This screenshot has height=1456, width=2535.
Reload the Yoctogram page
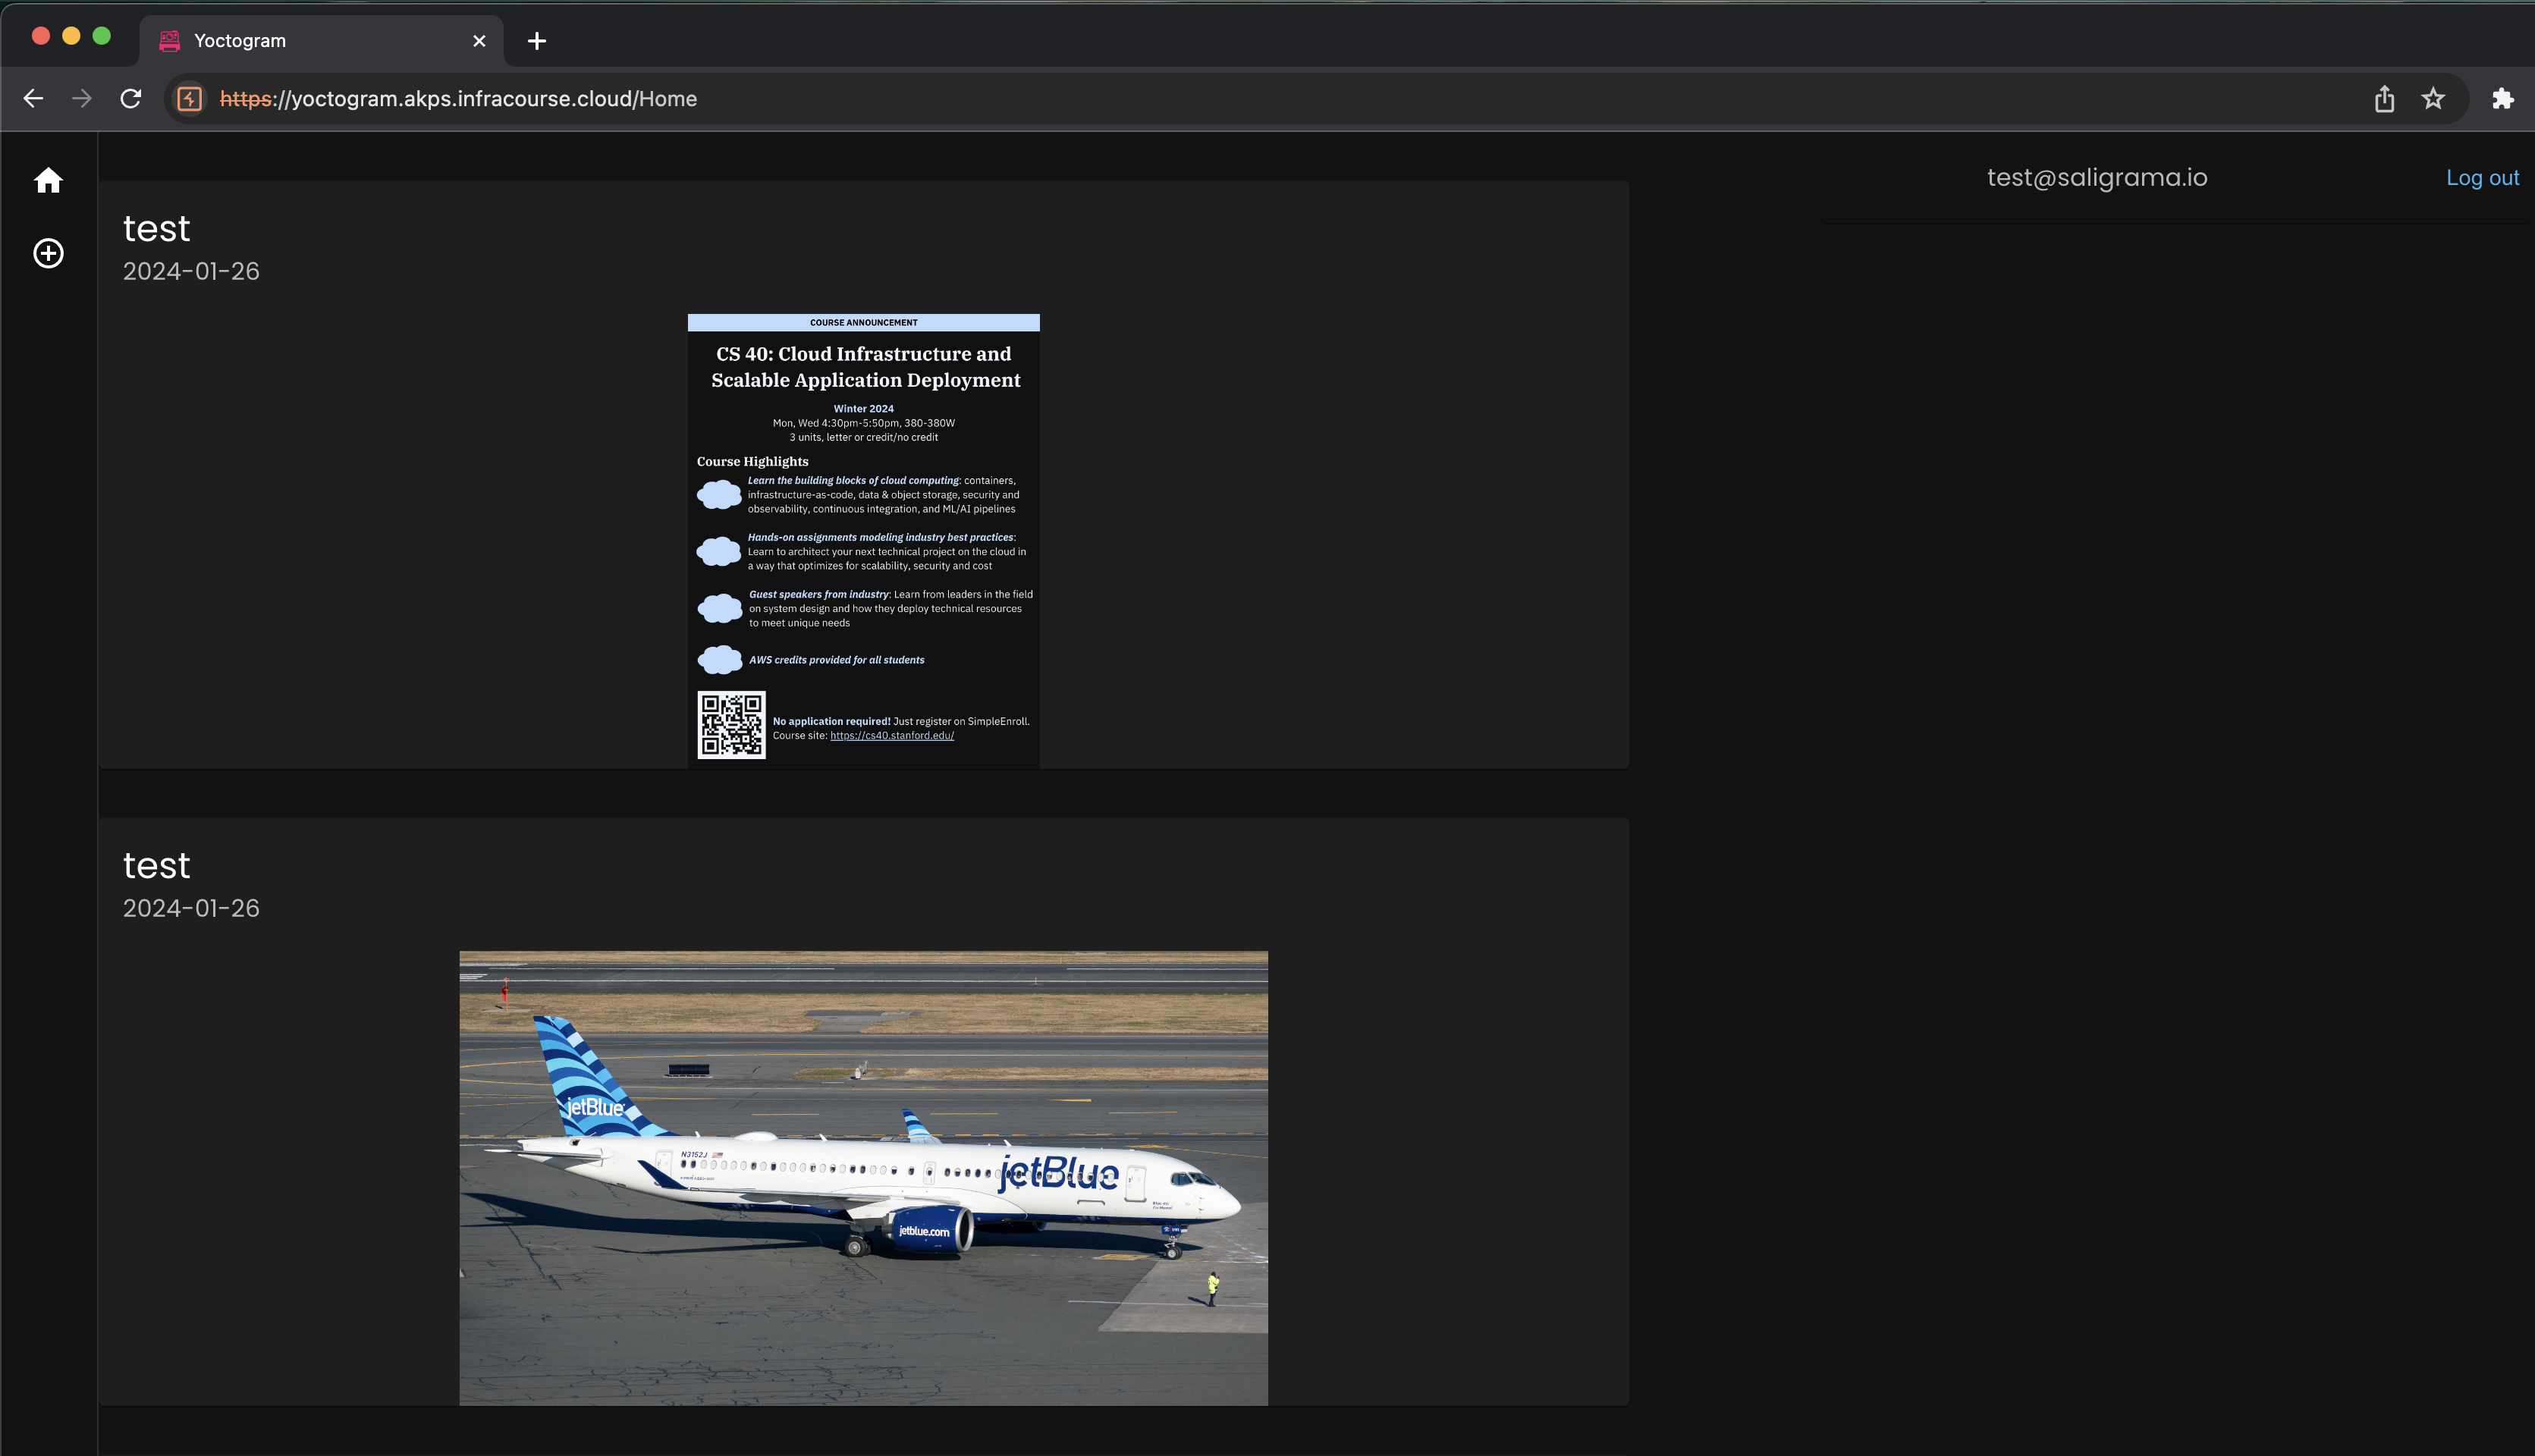pos(131,98)
